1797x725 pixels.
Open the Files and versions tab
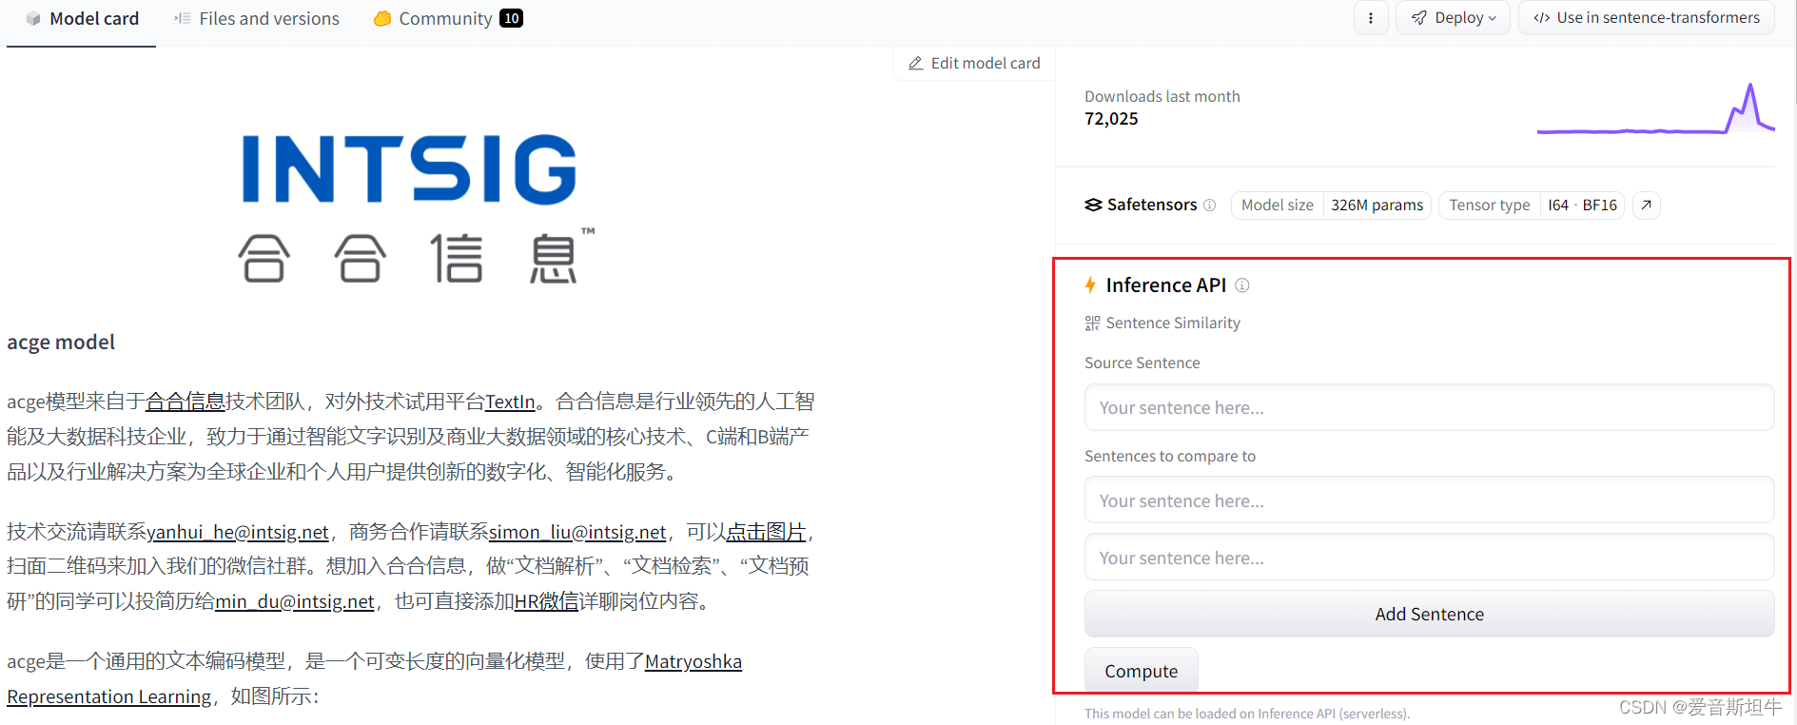tap(257, 19)
